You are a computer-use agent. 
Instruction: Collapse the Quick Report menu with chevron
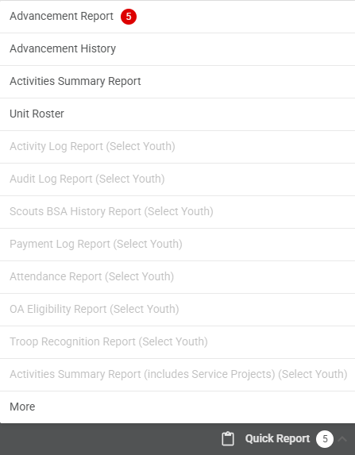[342, 439]
